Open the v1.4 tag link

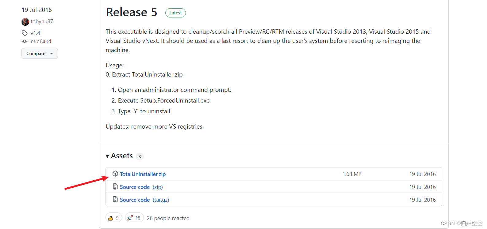coord(35,33)
